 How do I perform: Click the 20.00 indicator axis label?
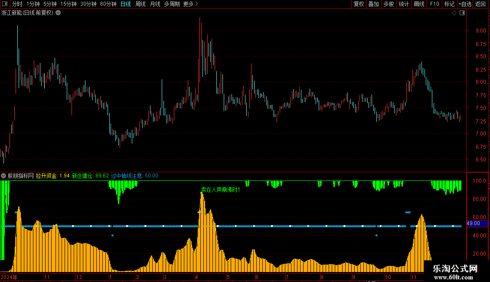pos(479,253)
